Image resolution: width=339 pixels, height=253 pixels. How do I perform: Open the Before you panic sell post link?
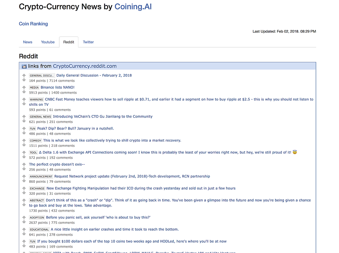tap(98, 217)
